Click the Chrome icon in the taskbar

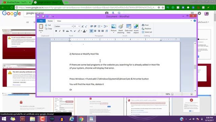click(81, 119)
